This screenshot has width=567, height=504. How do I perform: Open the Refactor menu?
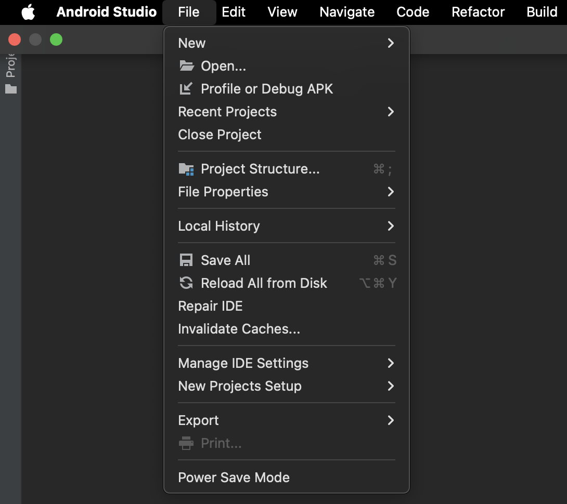[x=478, y=12]
